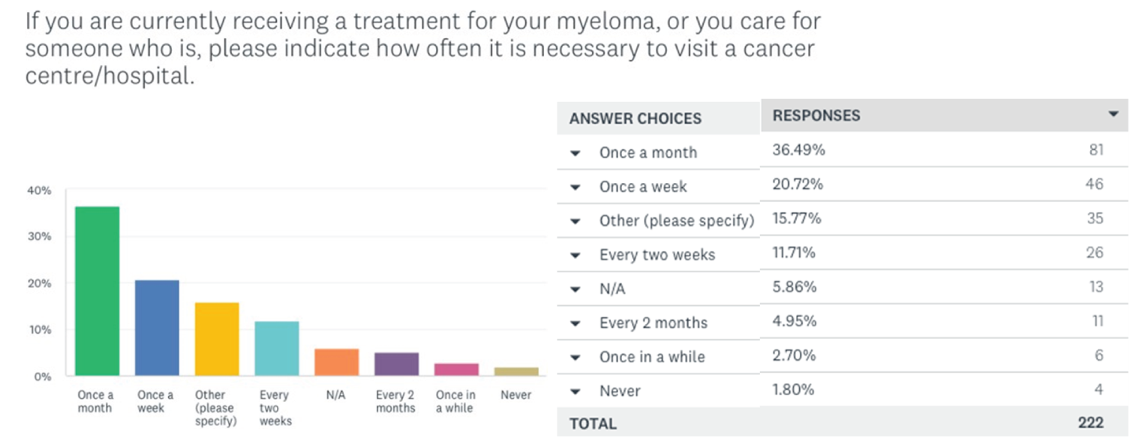Expand the Every 2 months answer arrow

tap(576, 324)
